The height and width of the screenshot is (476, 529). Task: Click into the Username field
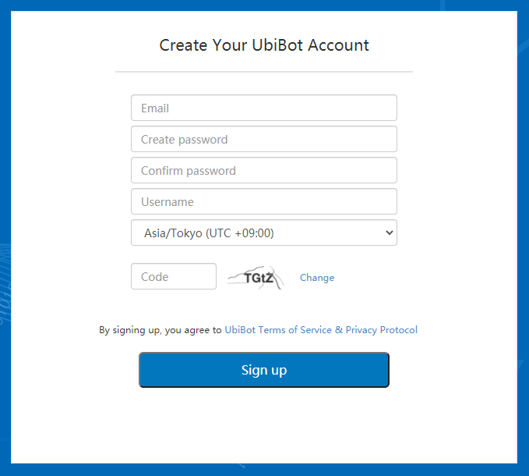(264, 201)
